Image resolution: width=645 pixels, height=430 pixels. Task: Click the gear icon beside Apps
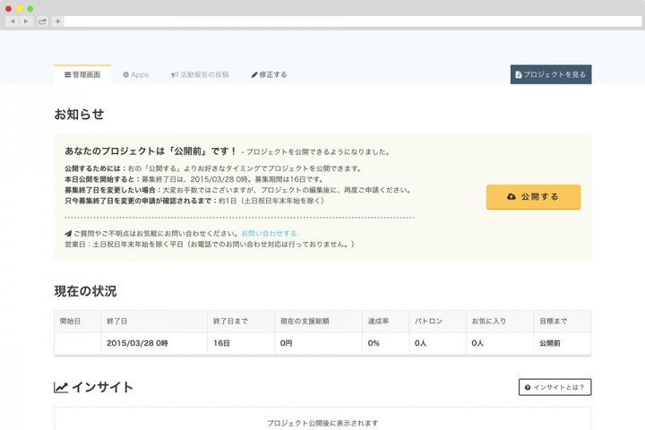pos(126,74)
